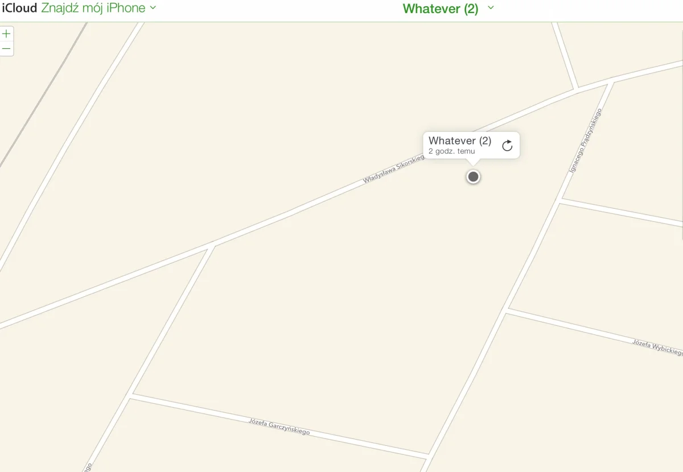Click the 2 godz. temu timestamp
Viewport: 683px width, 472px height.
point(452,151)
